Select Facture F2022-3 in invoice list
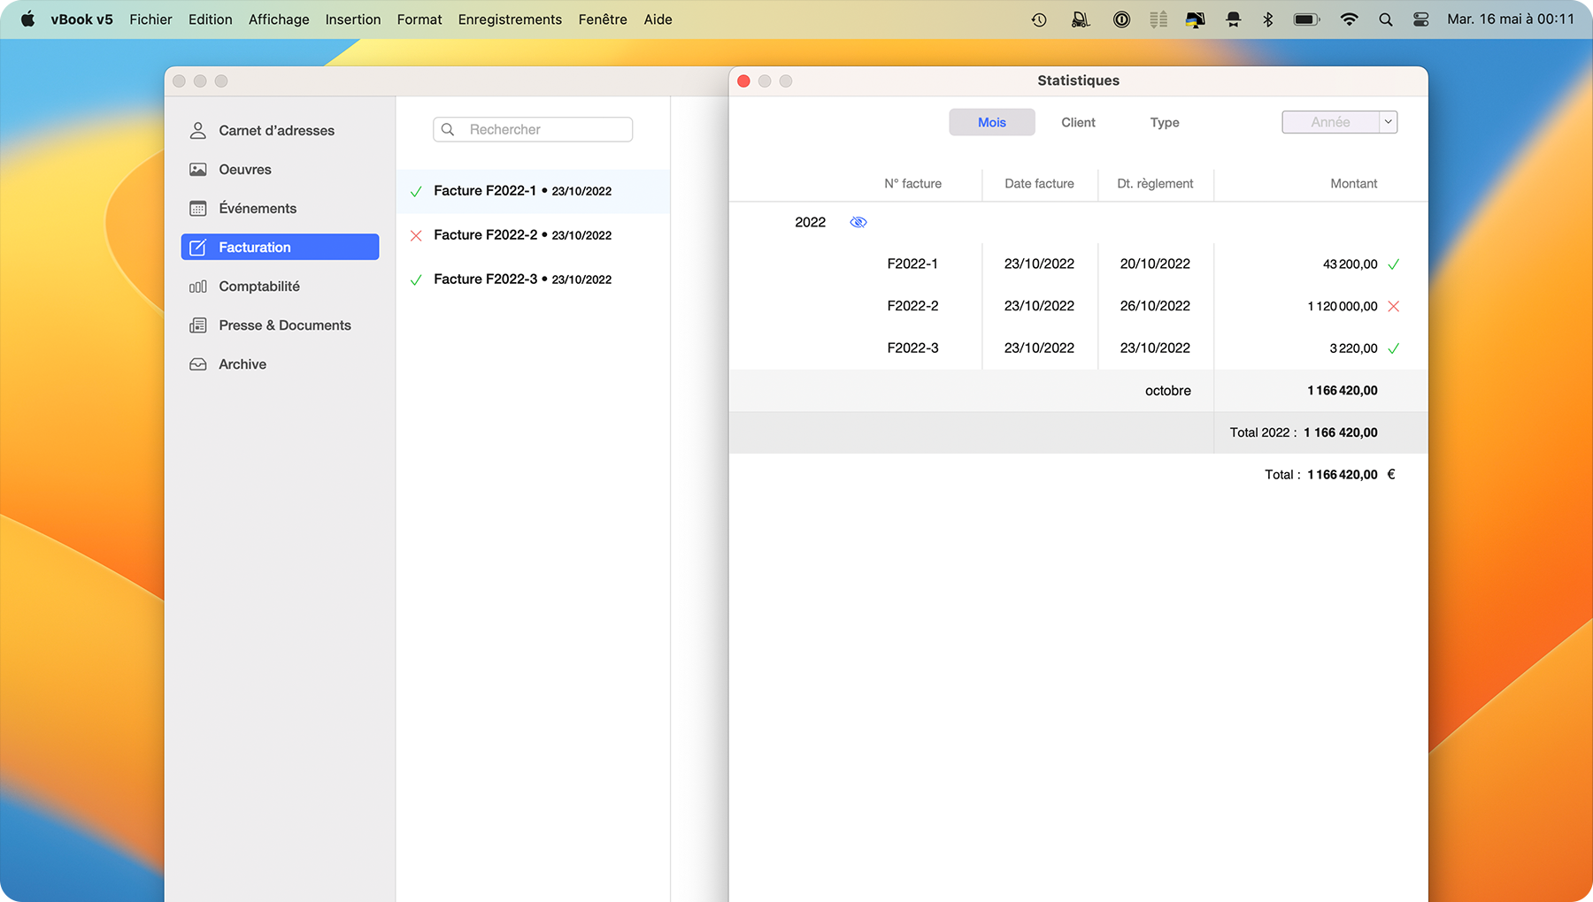Image resolution: width=1593 pixels, height=902 pixels. (522, 279)
